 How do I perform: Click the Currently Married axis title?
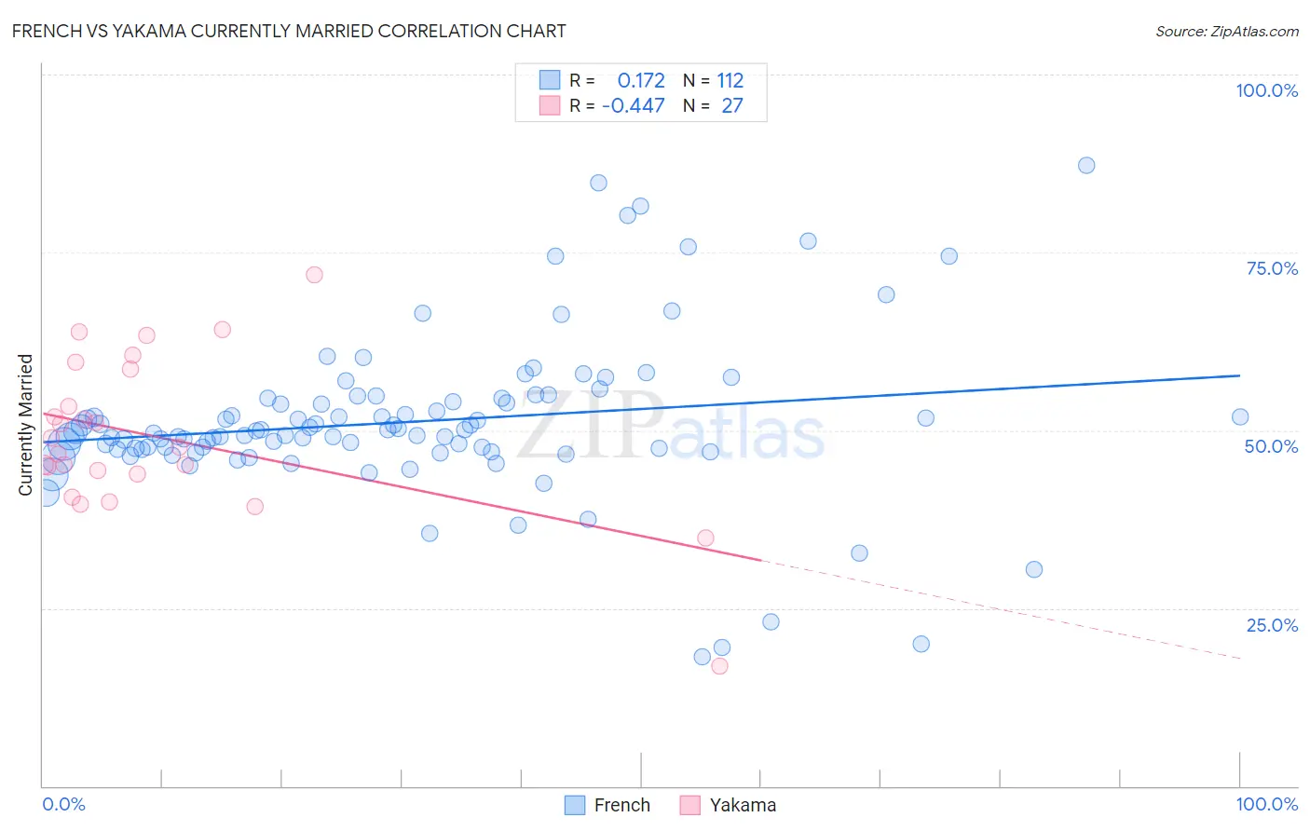coord(25,425)
